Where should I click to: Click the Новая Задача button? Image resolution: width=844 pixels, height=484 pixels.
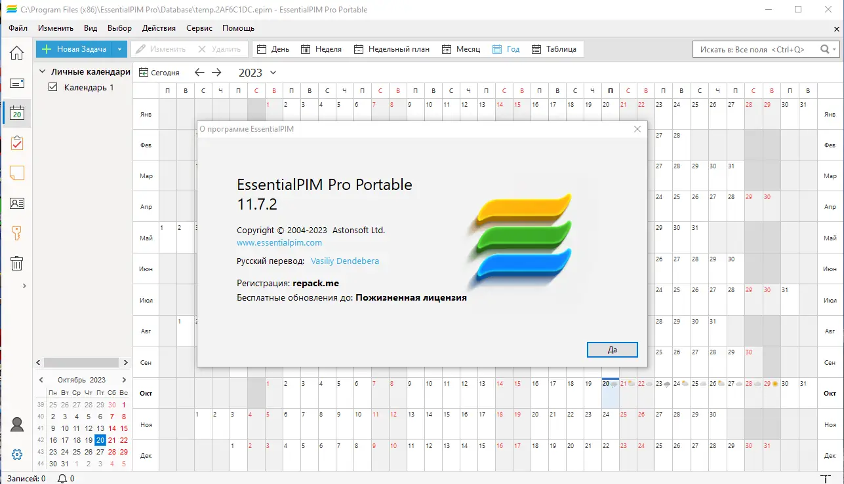coord(74,49)
